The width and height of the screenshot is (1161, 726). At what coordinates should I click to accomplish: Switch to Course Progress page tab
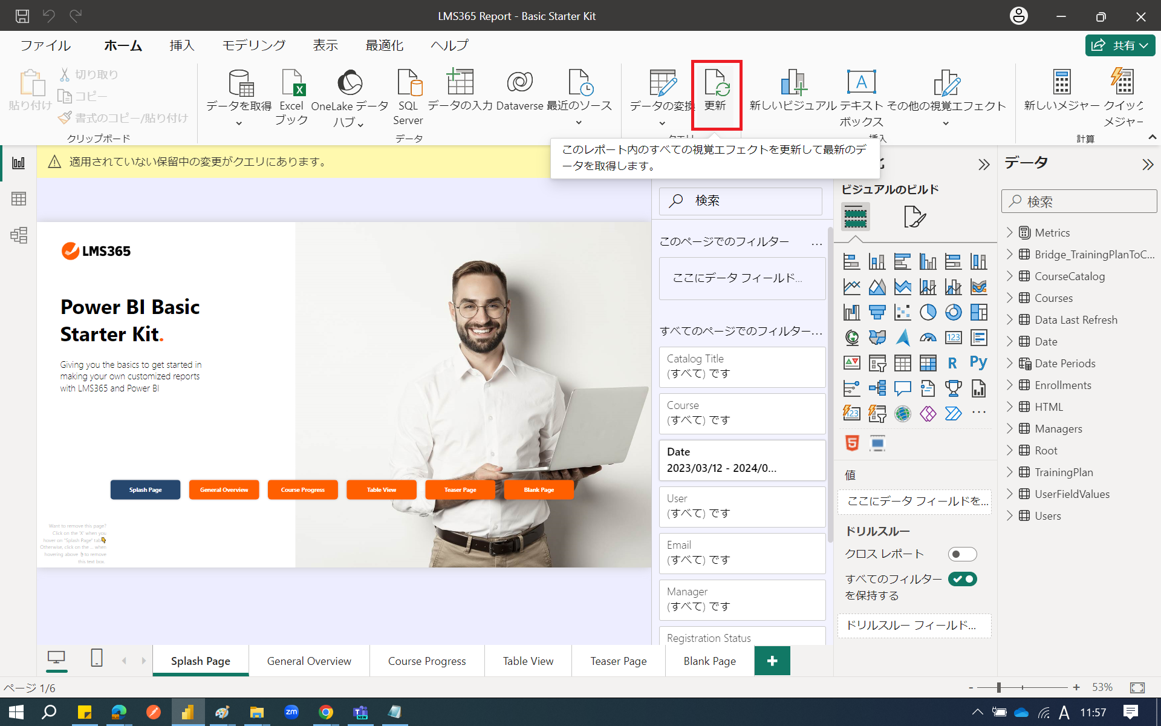pos(427,661)
